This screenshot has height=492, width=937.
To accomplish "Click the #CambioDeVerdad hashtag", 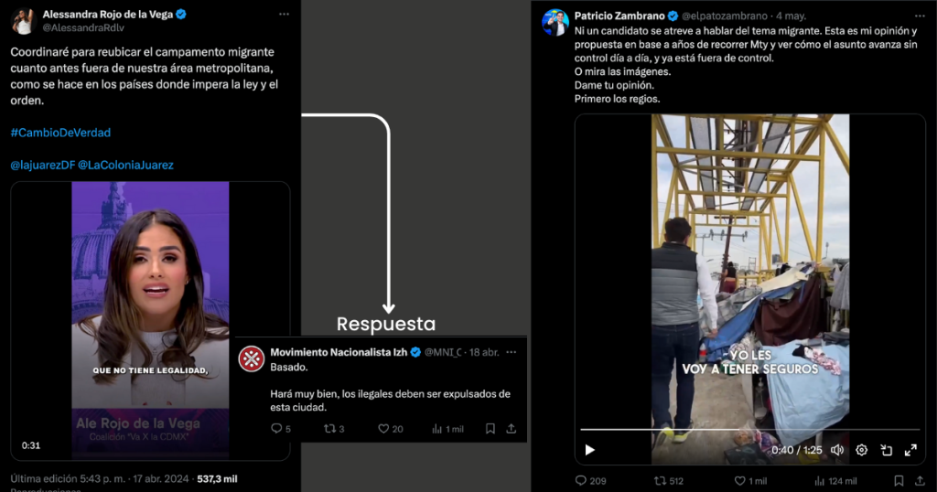I will pyautogui.click(x=60, y=133).
